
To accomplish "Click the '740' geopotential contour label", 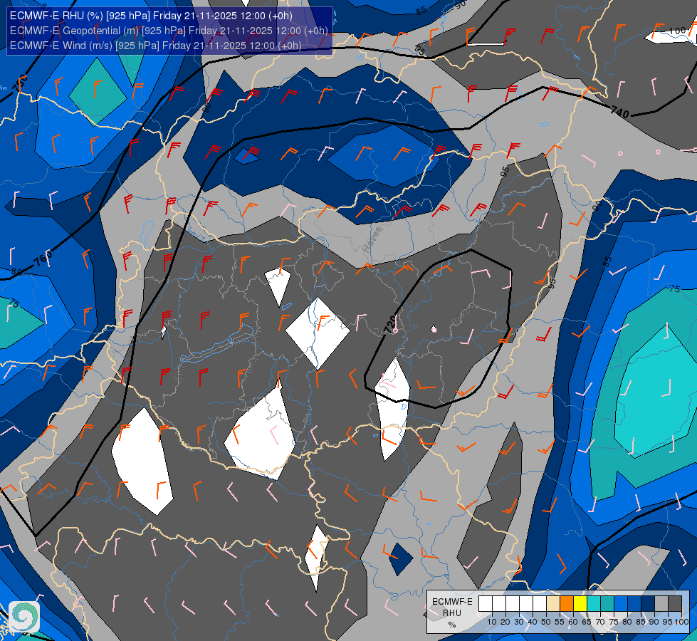I will point(619,111).
